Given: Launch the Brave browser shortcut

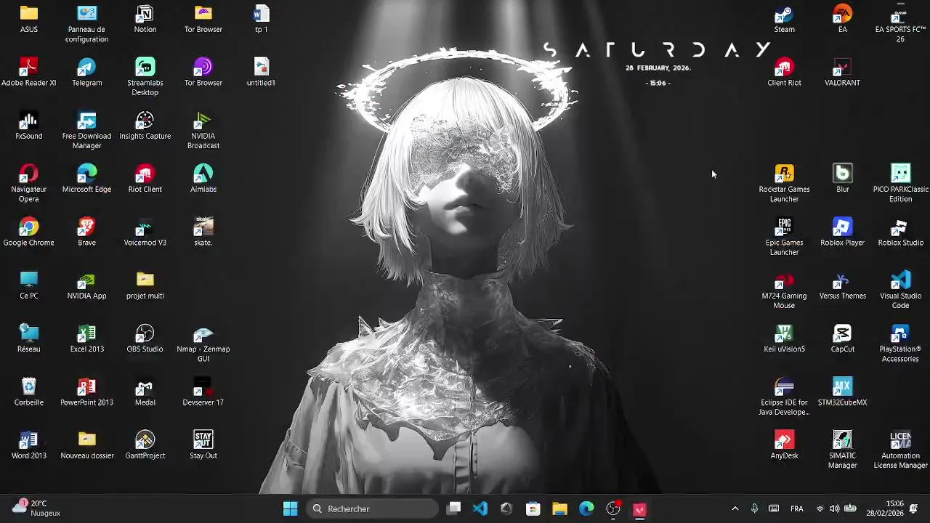Looking at the screenshot, I should tap(86, 232).
